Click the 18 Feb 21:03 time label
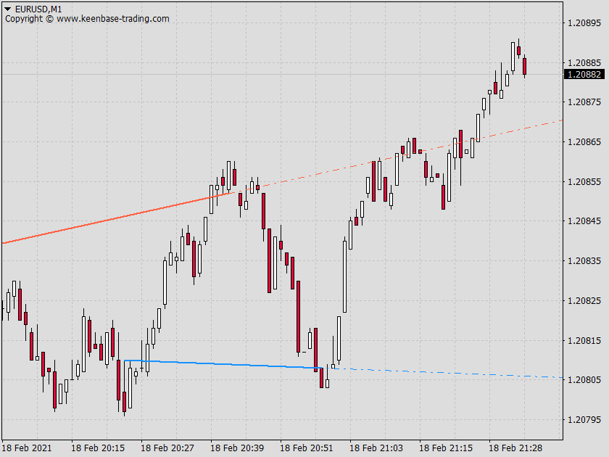609x457 pixels. point(376,448)
